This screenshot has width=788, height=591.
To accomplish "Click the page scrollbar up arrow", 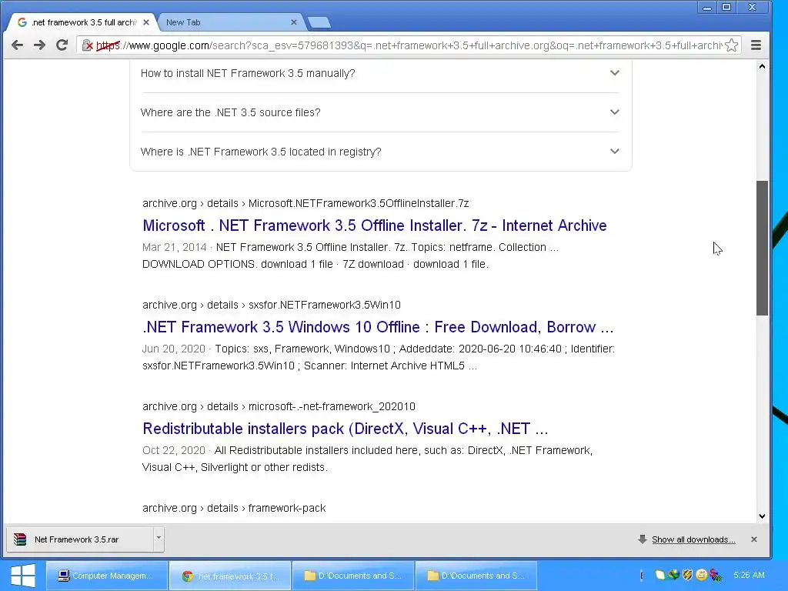I will [763, 66].
